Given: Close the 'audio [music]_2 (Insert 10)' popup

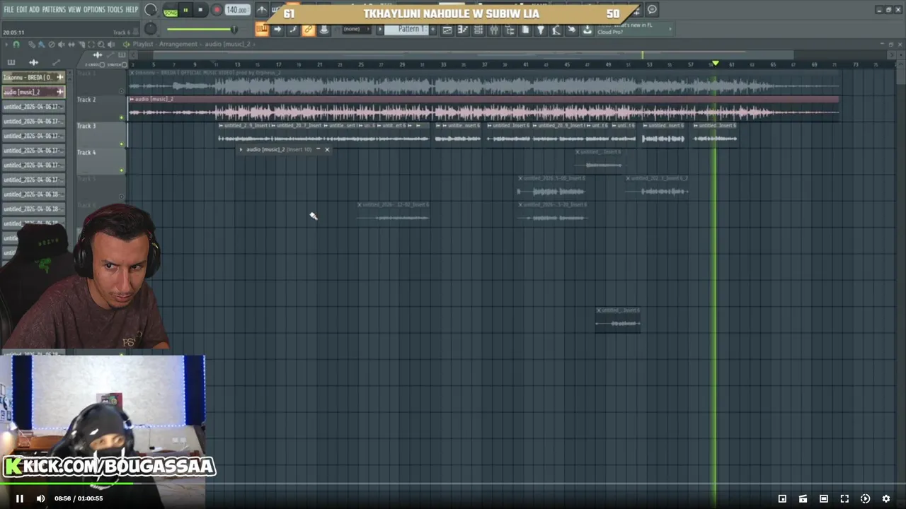Looking at the screenshot, I should tap(327, 149).
